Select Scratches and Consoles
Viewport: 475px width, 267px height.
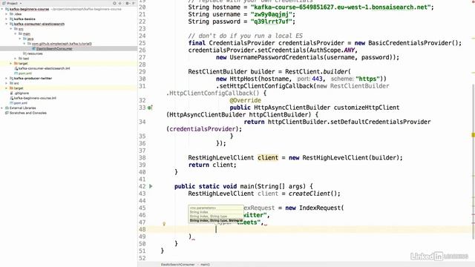[27, 113]
